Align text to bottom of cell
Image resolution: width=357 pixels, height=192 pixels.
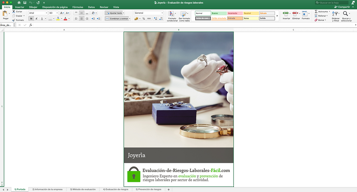(x=87, y=13)
